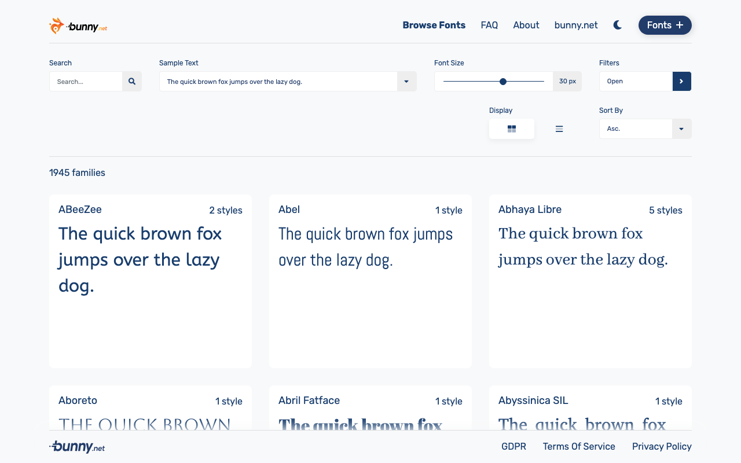Image resolution: width=741 pixels, height=463 pixels.
Task: Click the bunny.net logo in header
Action: click(x=78, y=26)
